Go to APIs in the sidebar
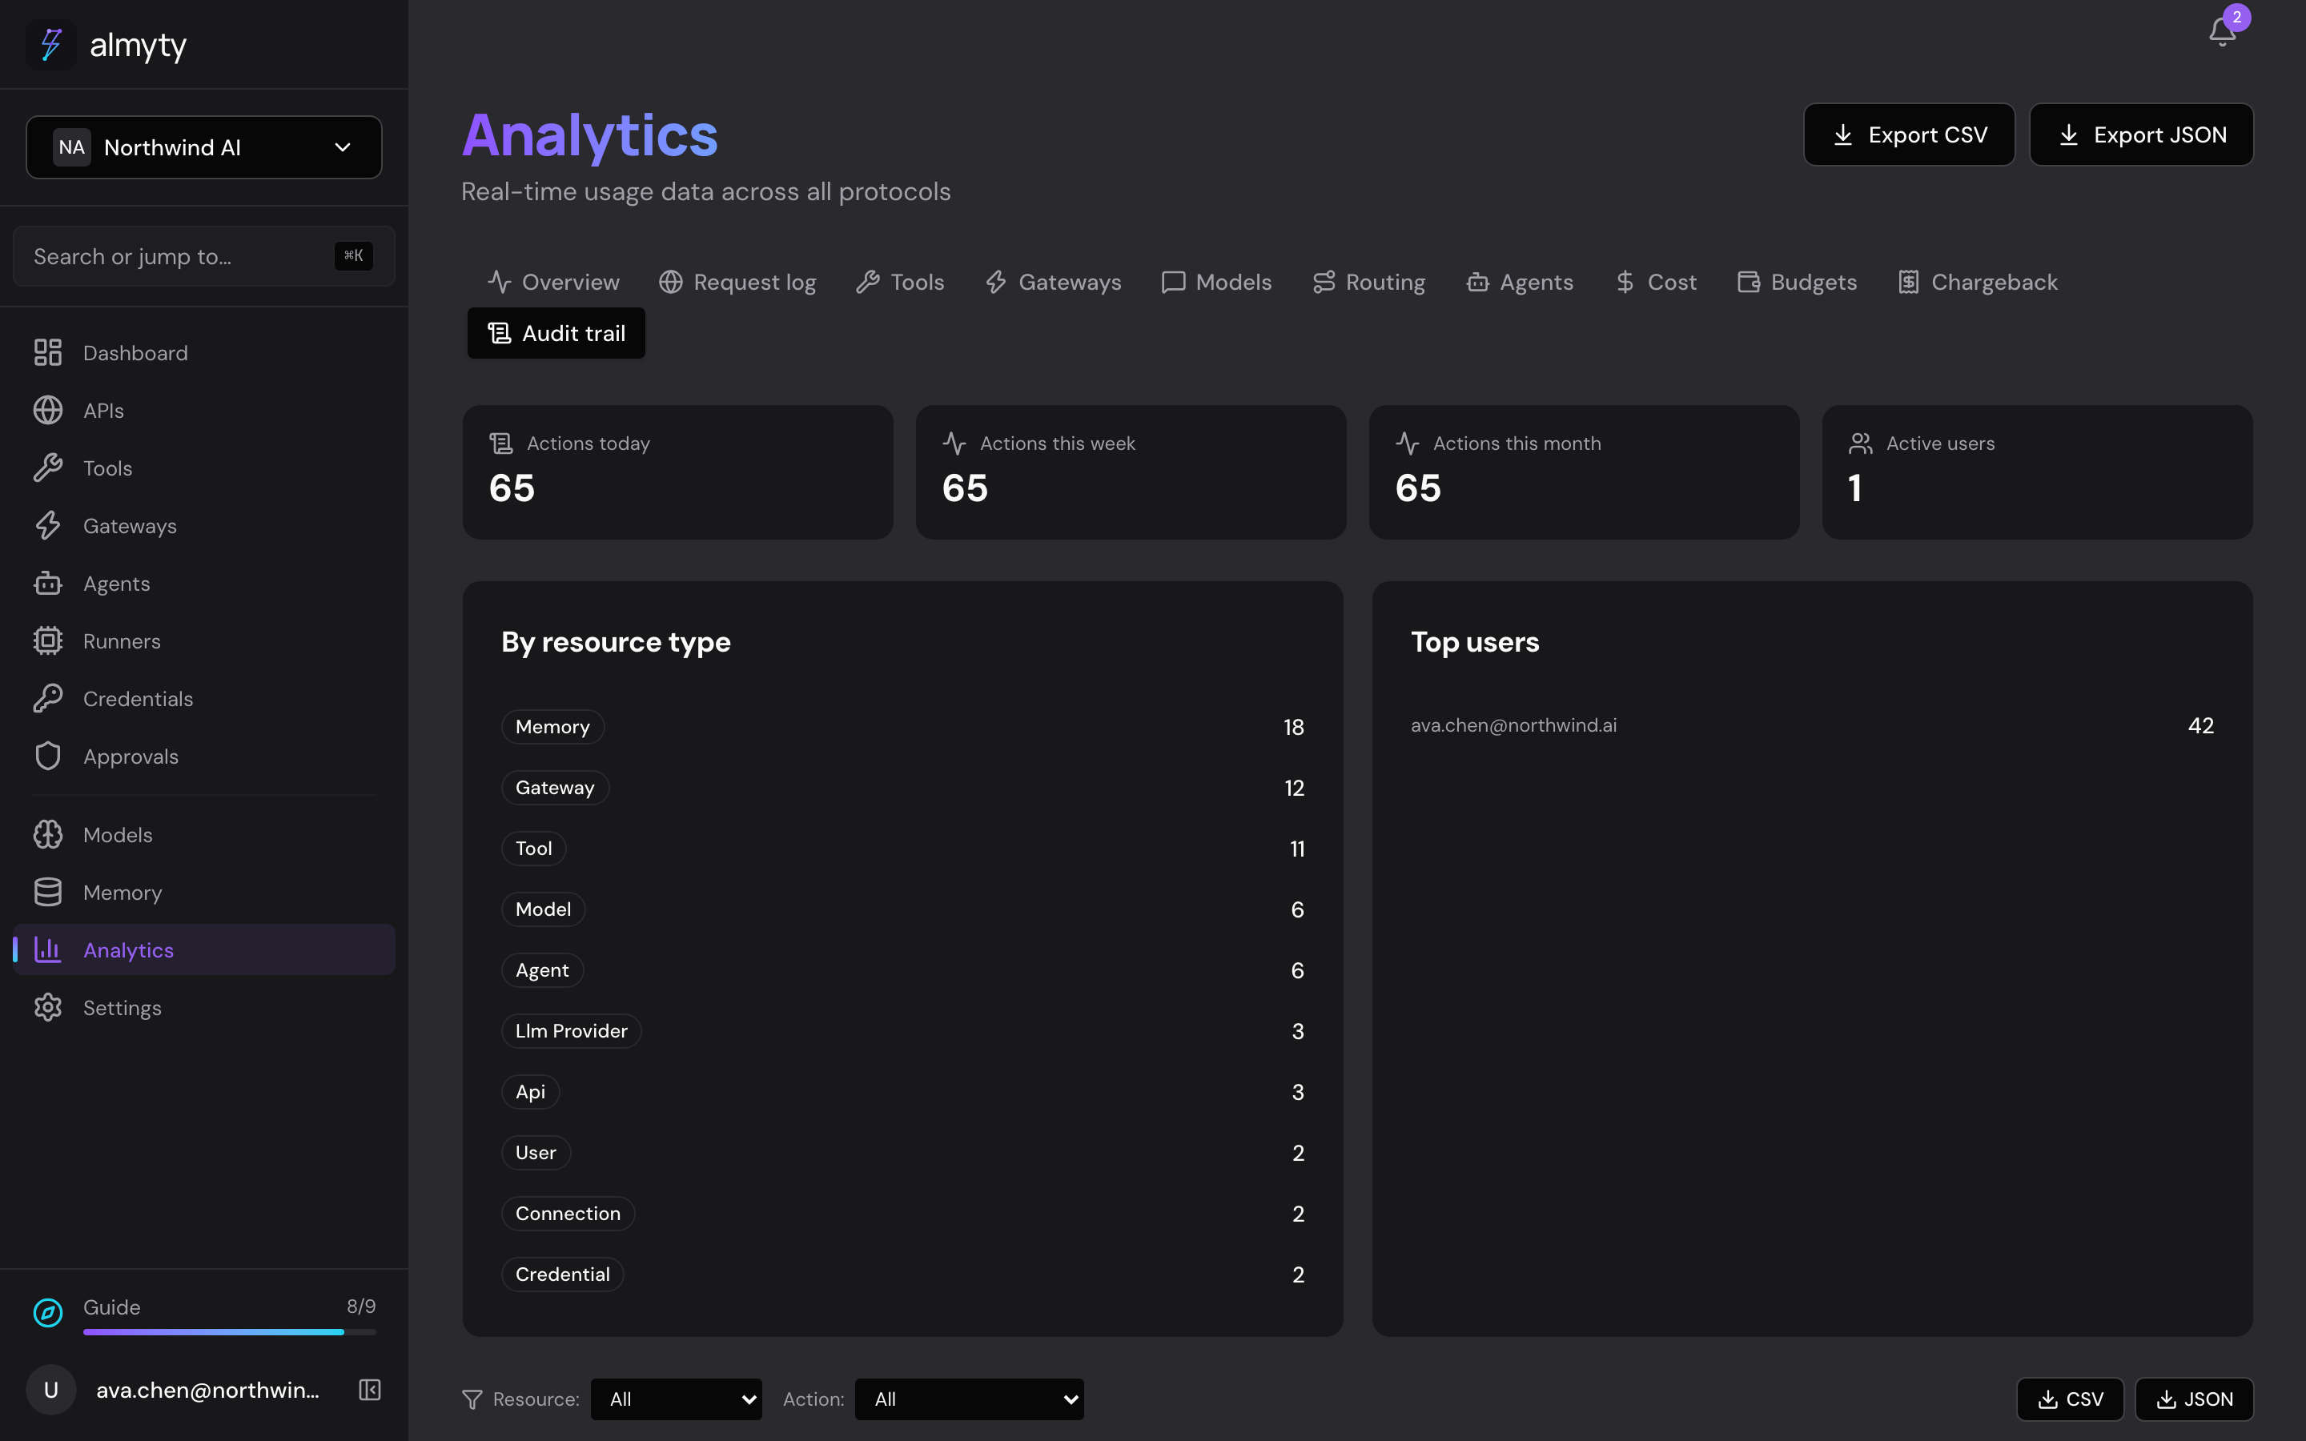This screenshot has width=2306, height=1441. click(x=204, y=411)
